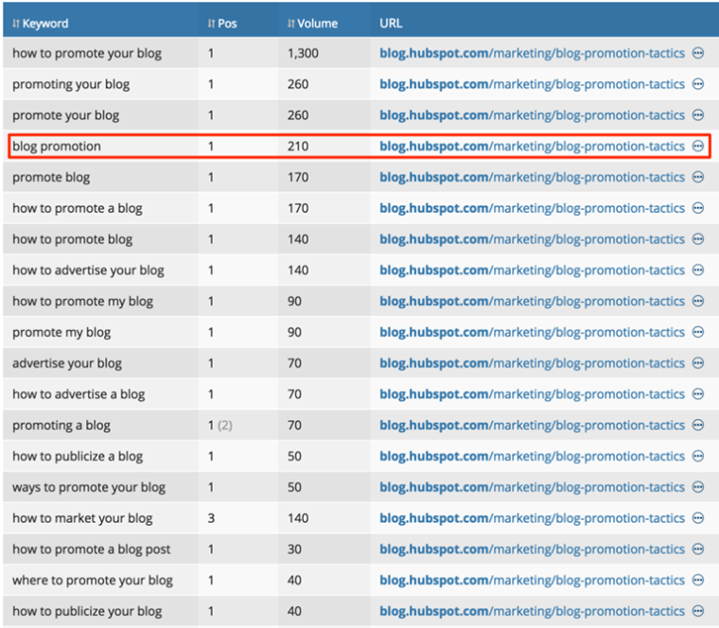This screenshot has height=628, width=719.
Task: Select keyword 'promoting your blog'
Action: [x=71, y=84]
